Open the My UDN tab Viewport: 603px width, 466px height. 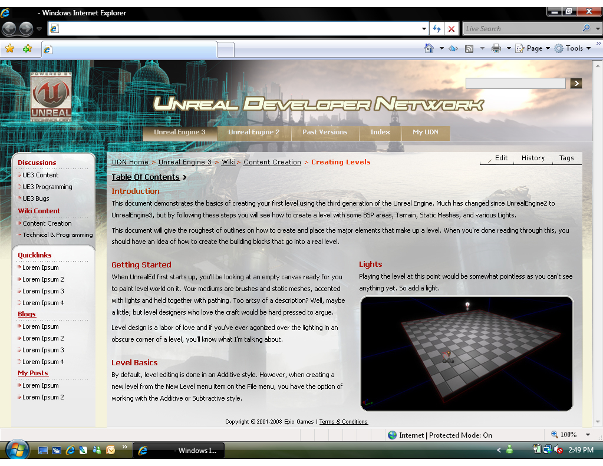point(426,133)
